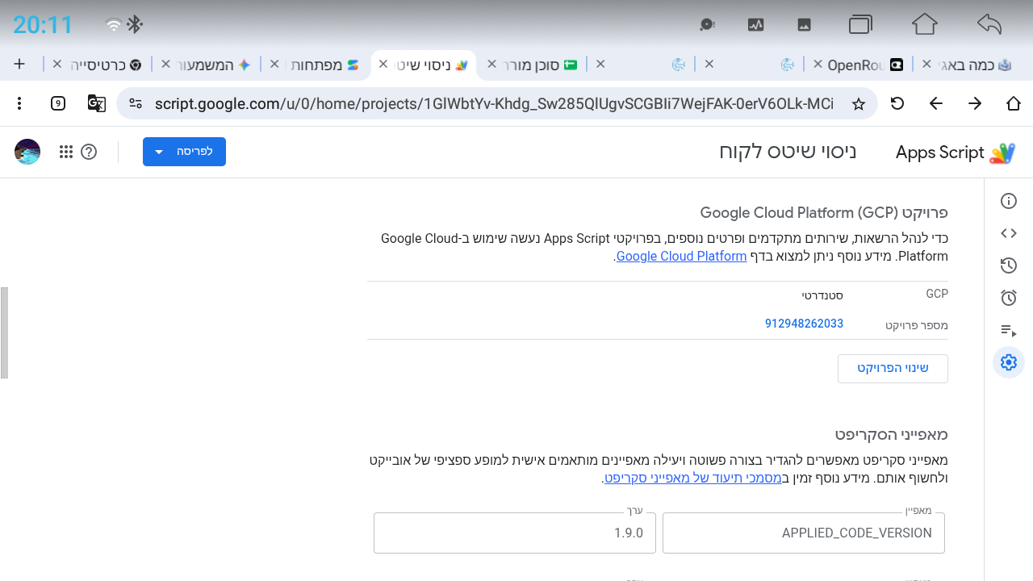Open the Translate page icon
The height and width of the screenshot is (581, 1033).
pyautogui.click(x=97, y=103)
